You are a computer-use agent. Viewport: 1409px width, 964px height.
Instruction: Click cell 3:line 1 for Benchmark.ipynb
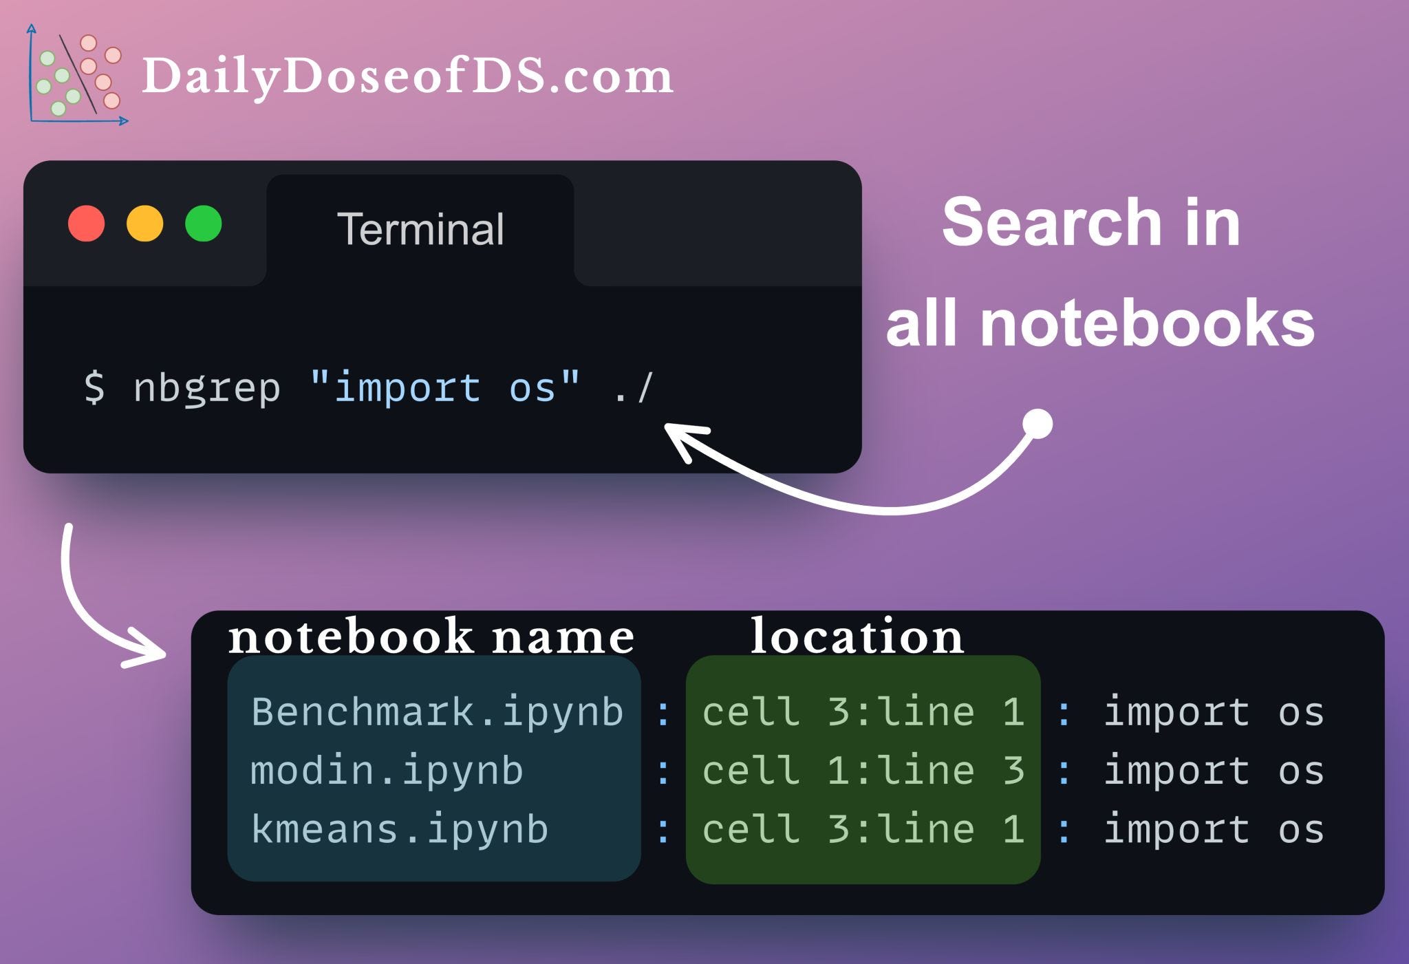pos(863,711)
